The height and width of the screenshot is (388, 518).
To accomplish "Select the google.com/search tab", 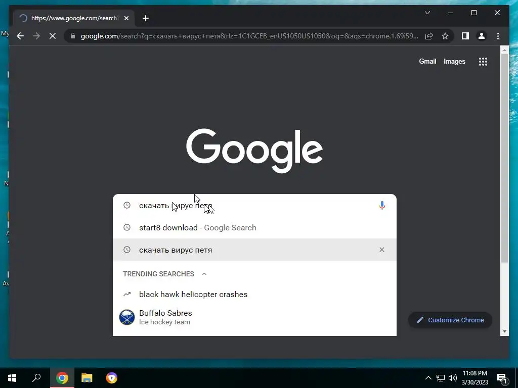I will [74, 18].
